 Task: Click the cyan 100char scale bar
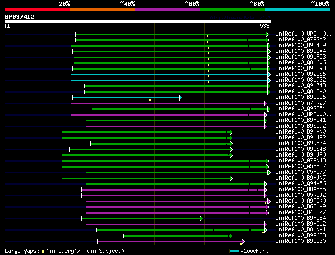[x=234, y=251]
